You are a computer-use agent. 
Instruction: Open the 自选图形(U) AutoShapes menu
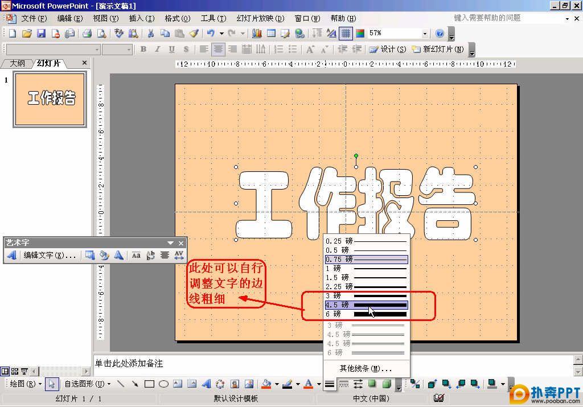tap(87, 384)
